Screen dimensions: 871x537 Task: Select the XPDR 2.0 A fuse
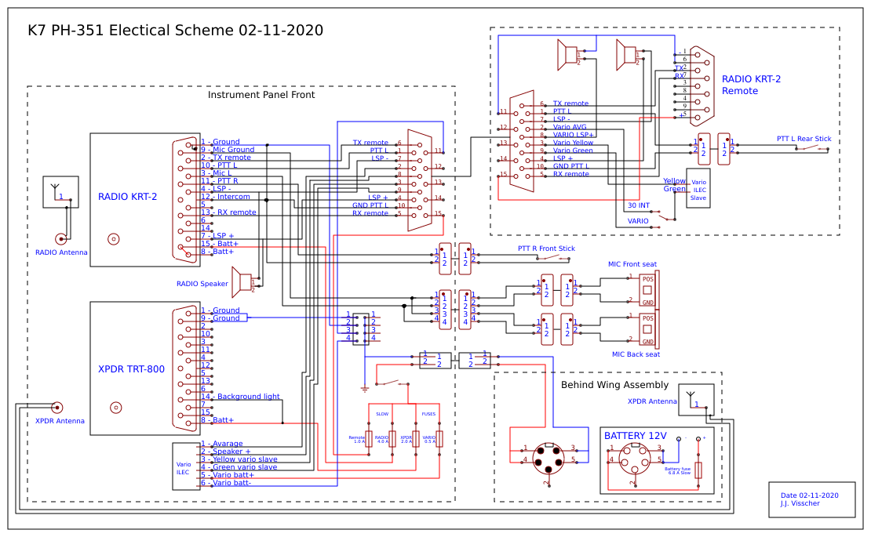coord(416,439)
